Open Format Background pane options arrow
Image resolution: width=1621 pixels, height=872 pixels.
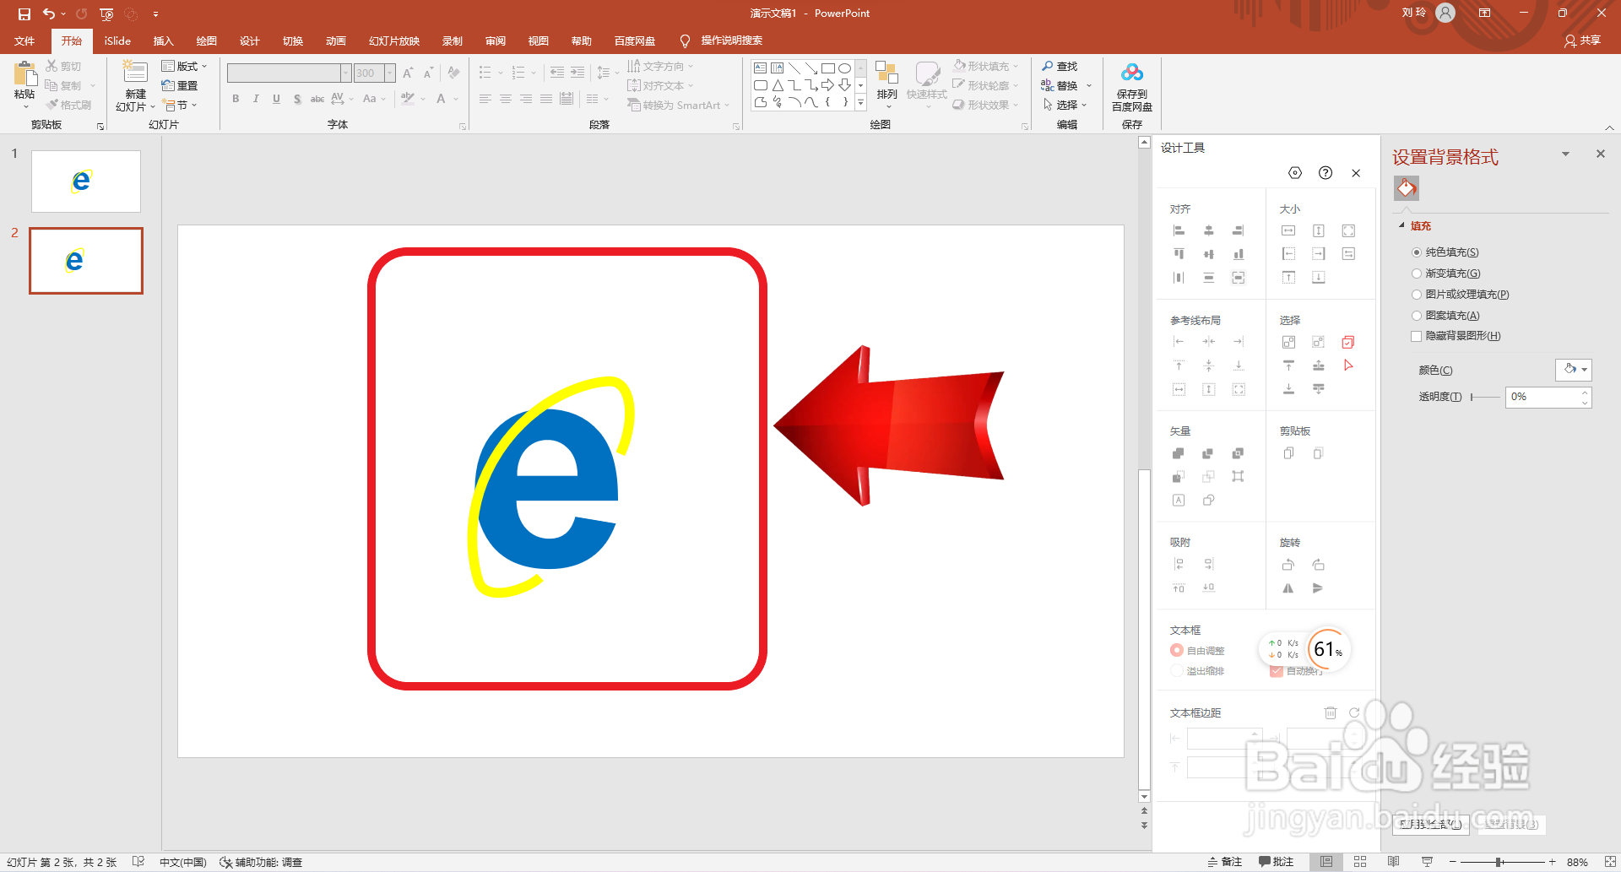[1565, 154]
